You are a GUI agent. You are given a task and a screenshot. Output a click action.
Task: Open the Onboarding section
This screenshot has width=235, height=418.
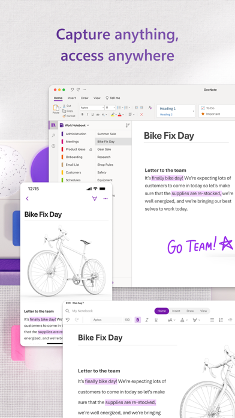tap(74, 157)
